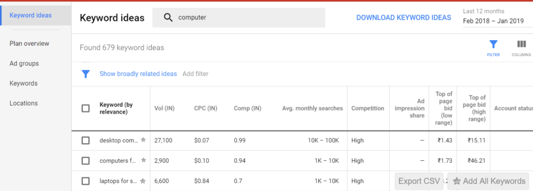Click the funnel icon beside Show broadly related ideas

click(86, 74)
